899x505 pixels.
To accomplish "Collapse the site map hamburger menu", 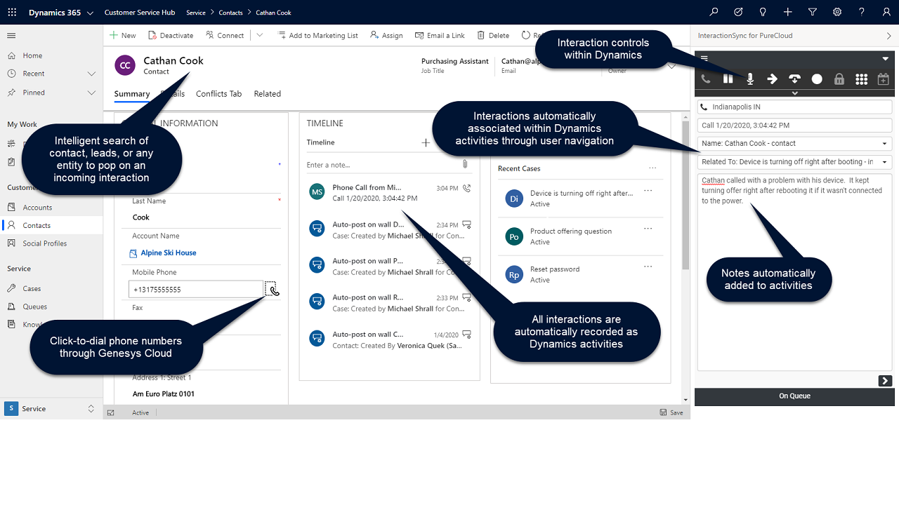I will tap(11, 36).
